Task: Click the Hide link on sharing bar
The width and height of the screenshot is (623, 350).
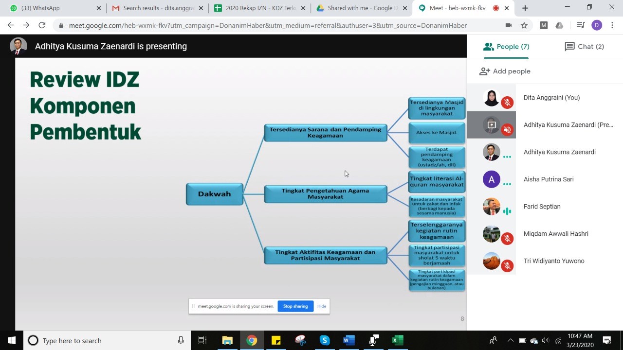Action: pyautogui.click(x=322, y=306)
